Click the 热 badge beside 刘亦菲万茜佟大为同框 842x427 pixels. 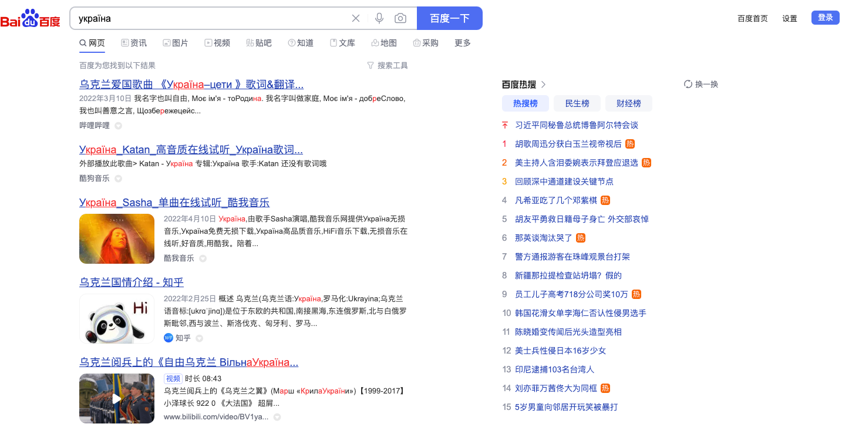605,388
